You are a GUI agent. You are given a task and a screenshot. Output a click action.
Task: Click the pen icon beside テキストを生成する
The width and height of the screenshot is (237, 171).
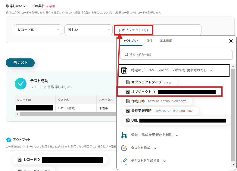124,161
